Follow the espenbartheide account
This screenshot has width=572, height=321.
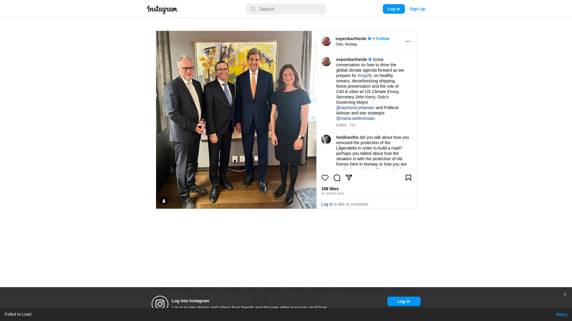pyautogui.click(x=383, y=39)
